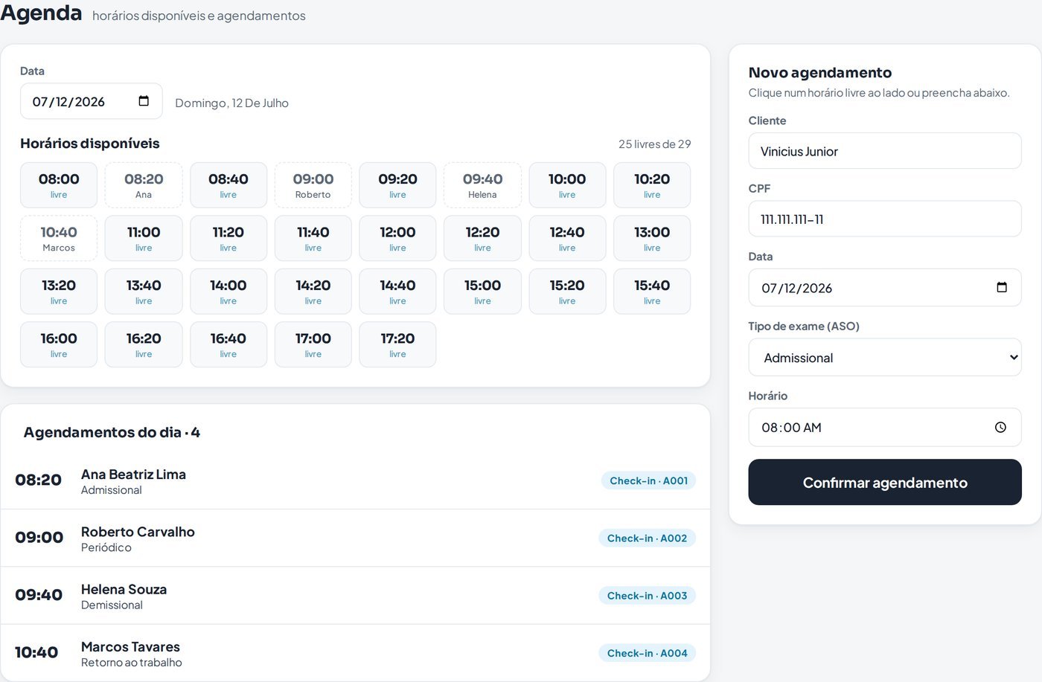The width and height of the screenshot is (1042, 682).
Task: Choose the 15:00 livre slot
Action: pos(482,292)
